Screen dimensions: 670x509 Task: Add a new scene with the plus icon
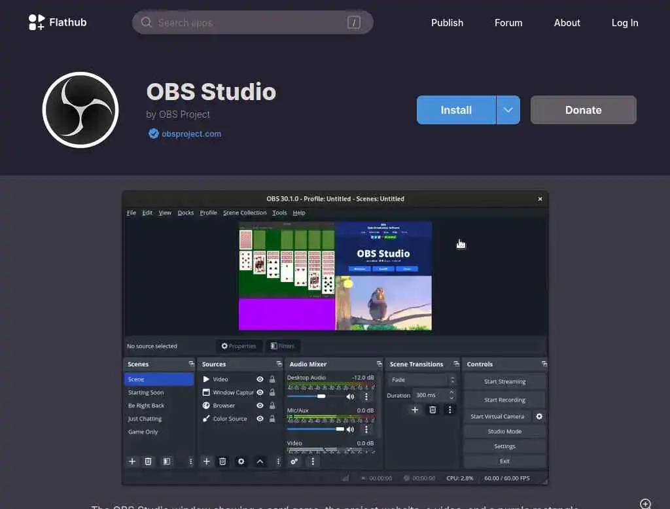pyautogui.click(x=132, y=461)
